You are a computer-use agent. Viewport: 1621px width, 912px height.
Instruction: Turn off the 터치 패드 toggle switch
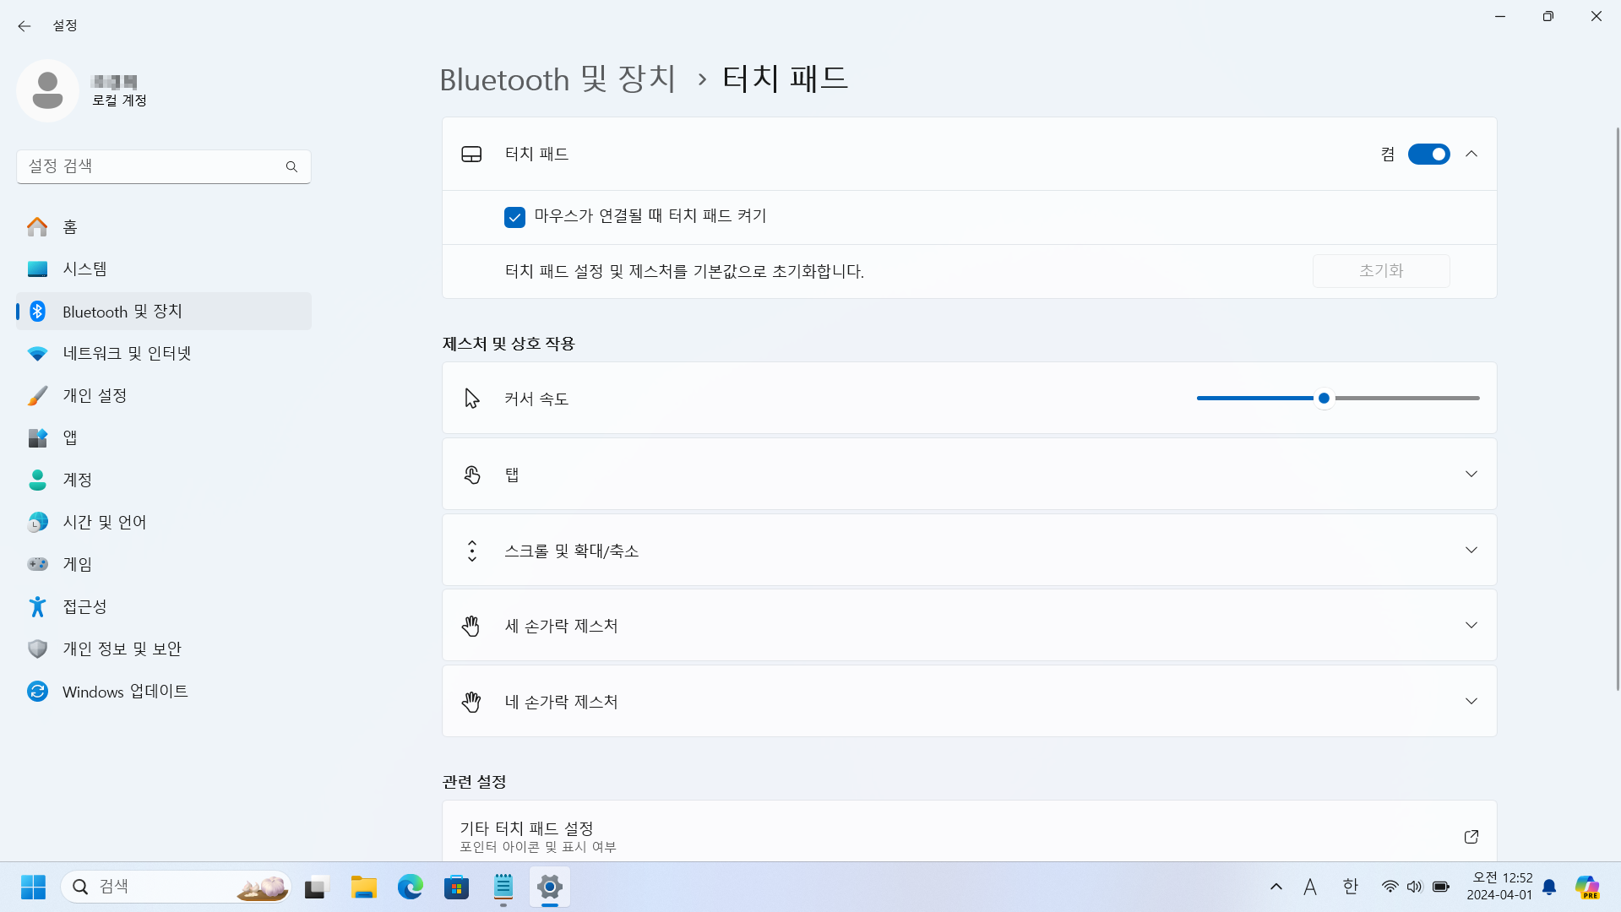(x=1428, y=154)
